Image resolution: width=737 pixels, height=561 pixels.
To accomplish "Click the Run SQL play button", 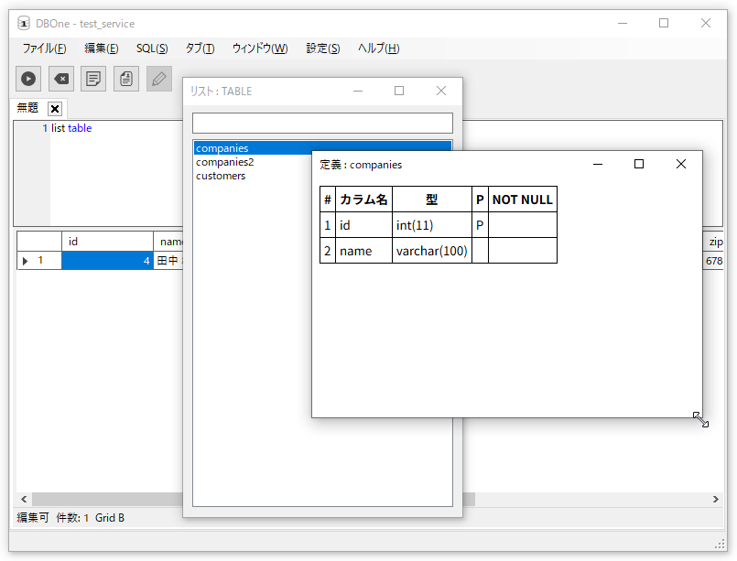I will pos(28,79).
